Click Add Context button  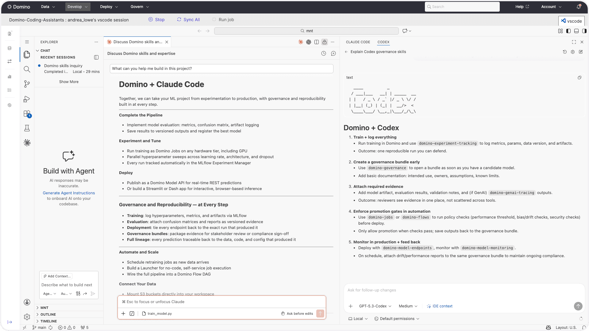pos(57,276)
